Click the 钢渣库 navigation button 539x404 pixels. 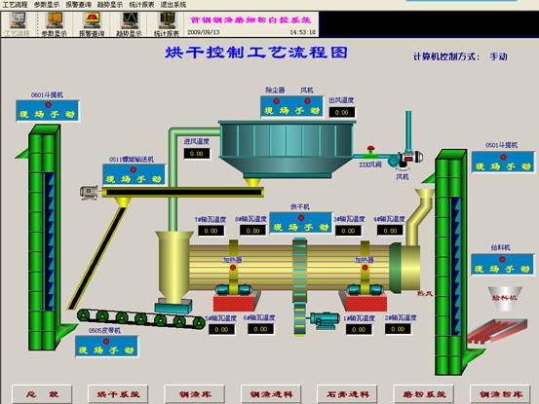(195, 394)
